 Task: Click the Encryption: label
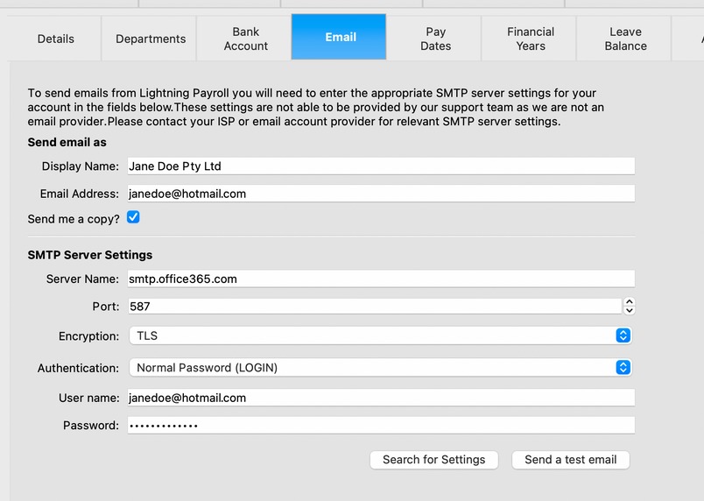89,336
